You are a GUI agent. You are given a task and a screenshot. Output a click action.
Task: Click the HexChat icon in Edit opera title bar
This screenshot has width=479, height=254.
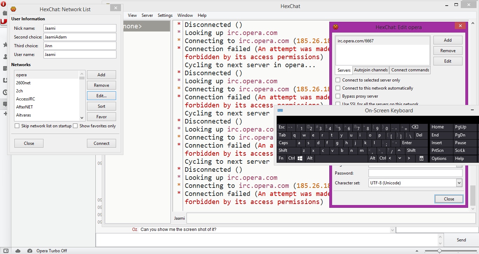click(x=336, y=27)
